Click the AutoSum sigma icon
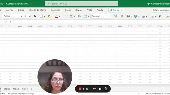Viewport: 170px width, 95px height. pos(152,16)
